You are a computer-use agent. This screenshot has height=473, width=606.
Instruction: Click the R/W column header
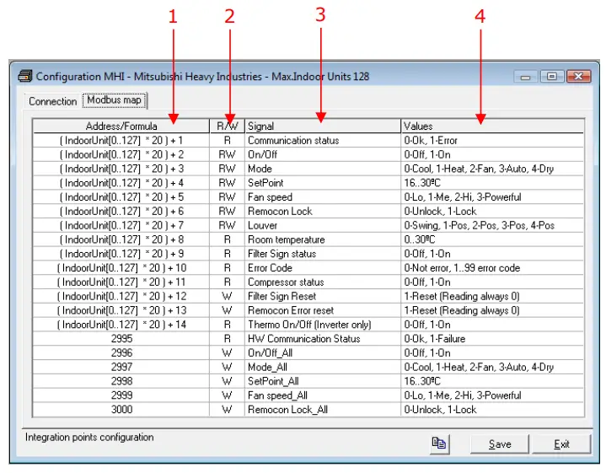pos(228,126)
